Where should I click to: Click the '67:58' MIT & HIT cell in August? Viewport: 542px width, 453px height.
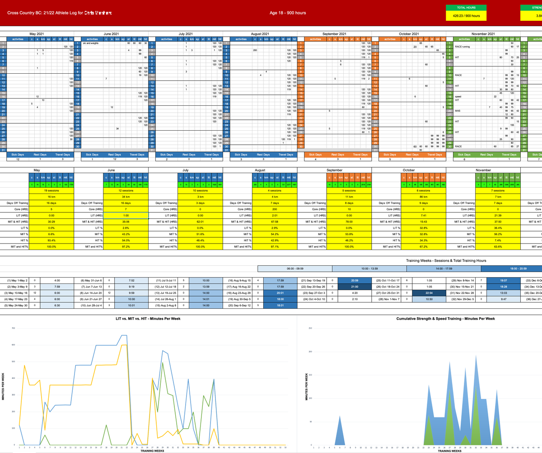[275, 222]
